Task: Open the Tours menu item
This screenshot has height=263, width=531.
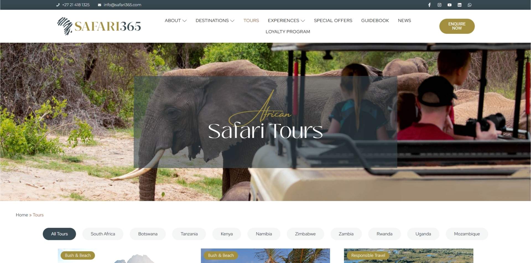Action: (x=251, y=20)
